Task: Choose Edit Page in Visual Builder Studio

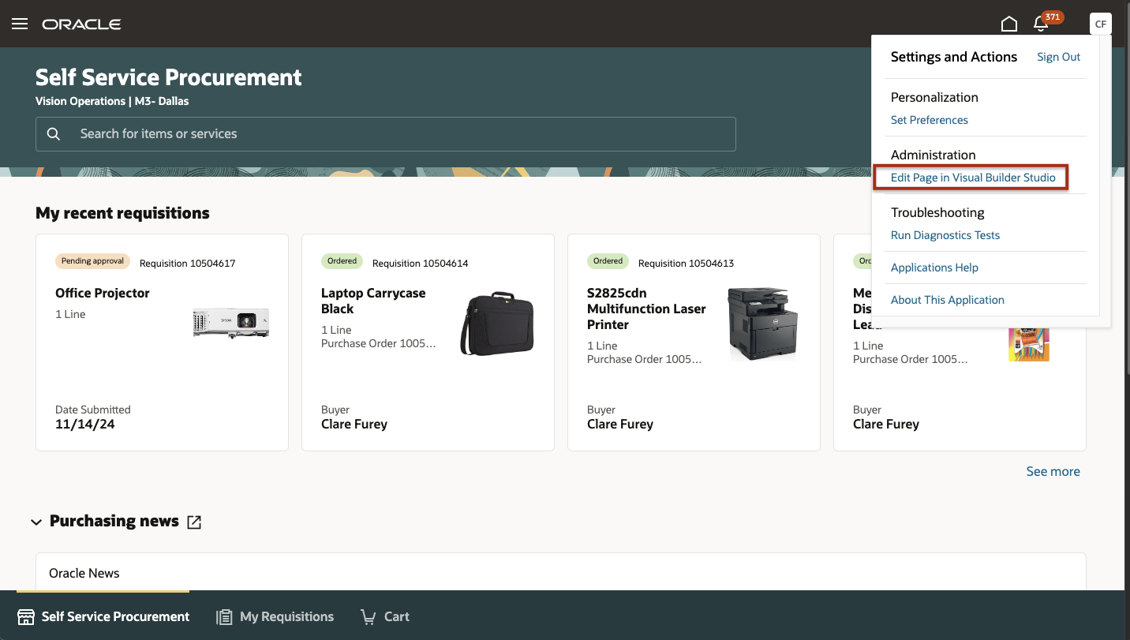Action: tap(973, 178)
